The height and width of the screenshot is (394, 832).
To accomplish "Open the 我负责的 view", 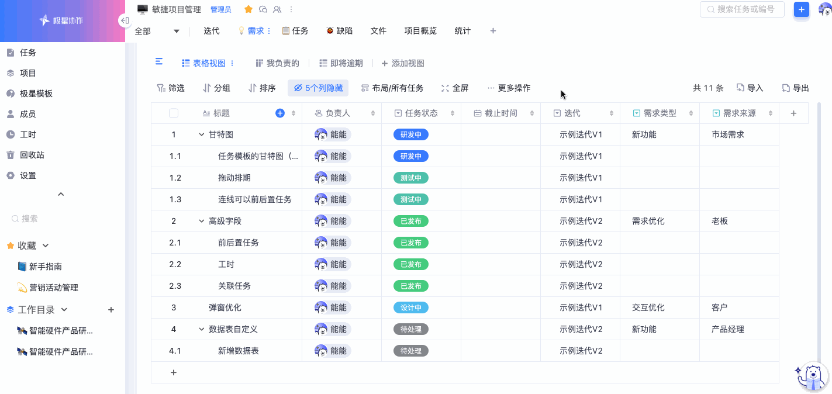I will [x=277, y=63].
